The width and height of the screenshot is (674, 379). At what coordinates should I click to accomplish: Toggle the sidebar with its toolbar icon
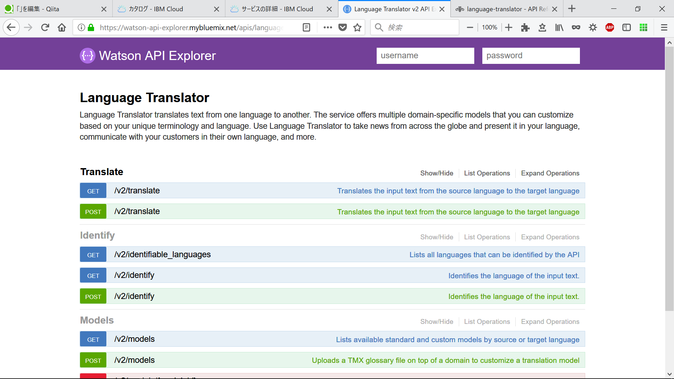[x=627, y=27]
